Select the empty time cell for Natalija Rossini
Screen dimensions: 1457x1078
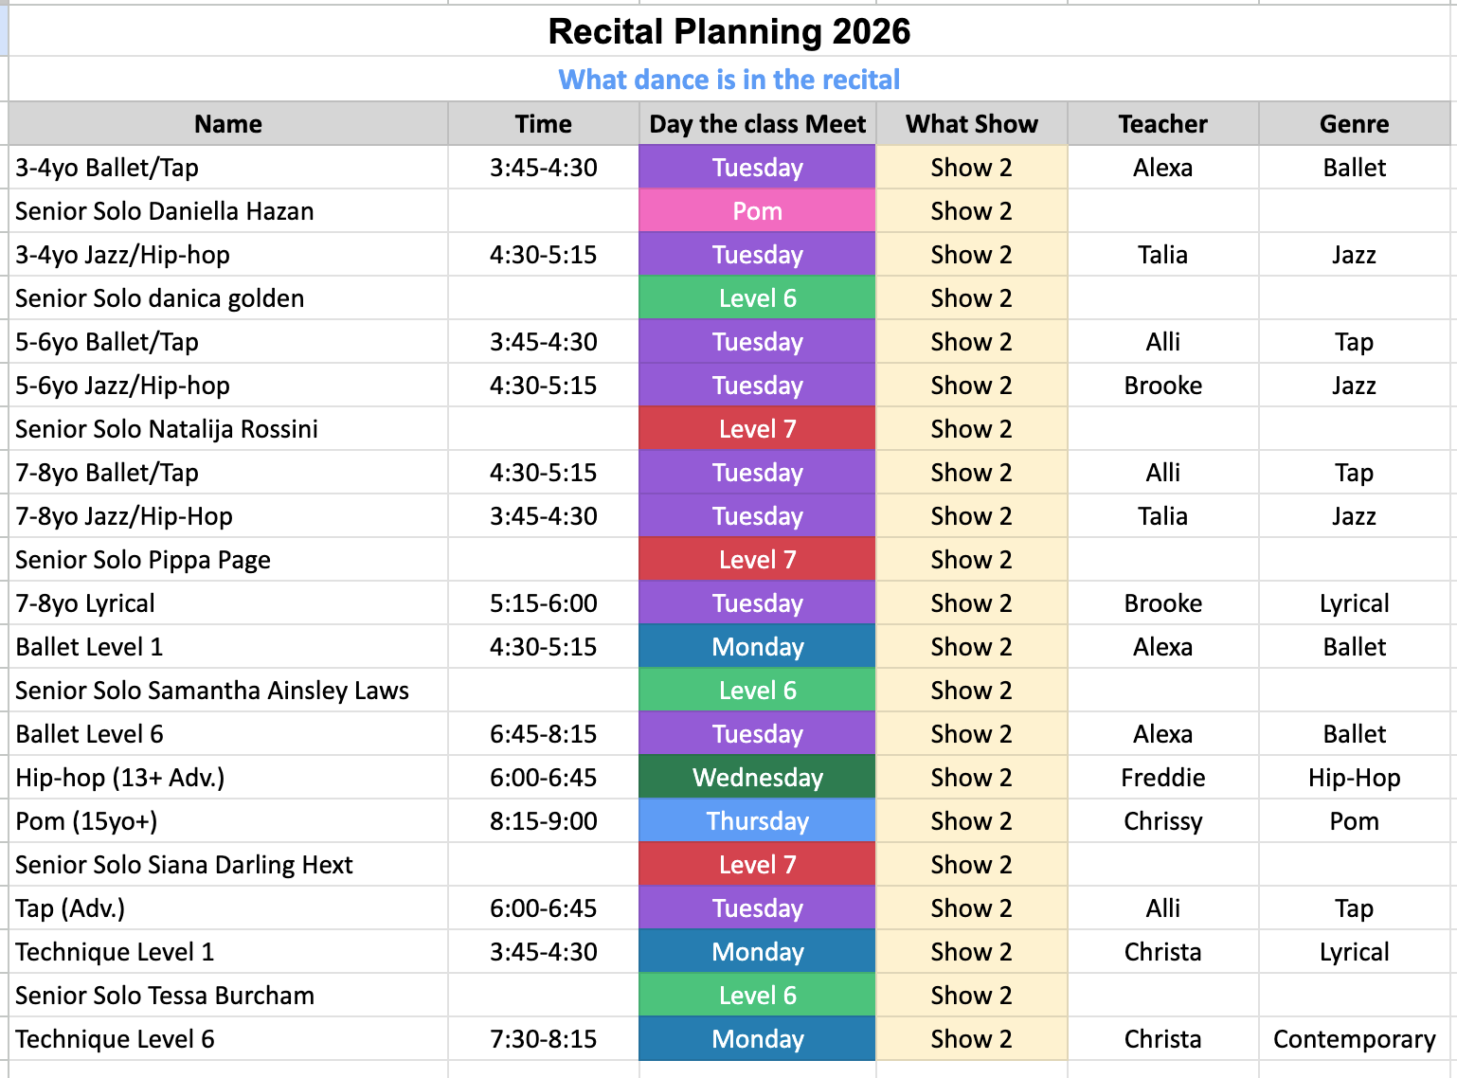click(x=543, y=429)
